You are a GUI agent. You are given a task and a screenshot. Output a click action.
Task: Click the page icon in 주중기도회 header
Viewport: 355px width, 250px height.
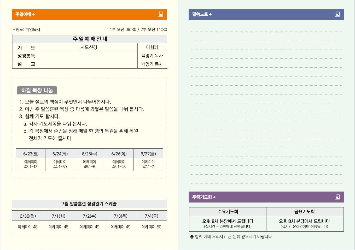337,197
